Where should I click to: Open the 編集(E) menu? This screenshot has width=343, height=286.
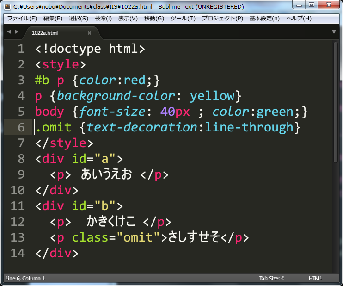pos(53,19)
